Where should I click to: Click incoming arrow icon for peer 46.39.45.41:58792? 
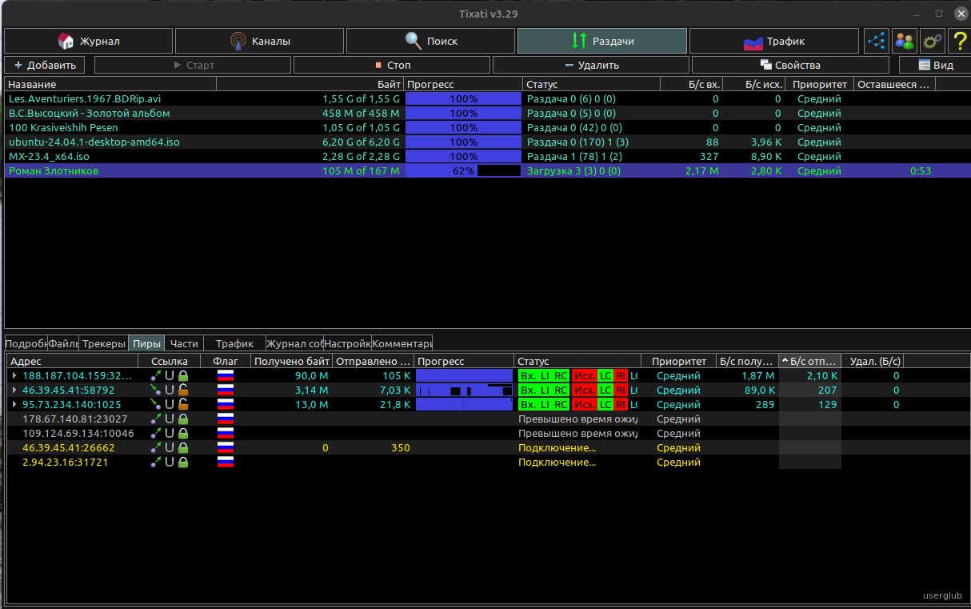tap(156, 391)
